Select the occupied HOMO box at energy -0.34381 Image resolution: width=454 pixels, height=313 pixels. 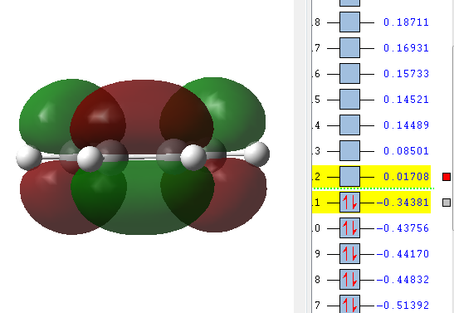(349, 202)
